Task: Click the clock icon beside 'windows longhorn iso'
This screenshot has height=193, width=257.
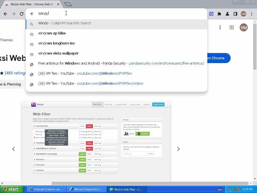Action: (32, 44)
